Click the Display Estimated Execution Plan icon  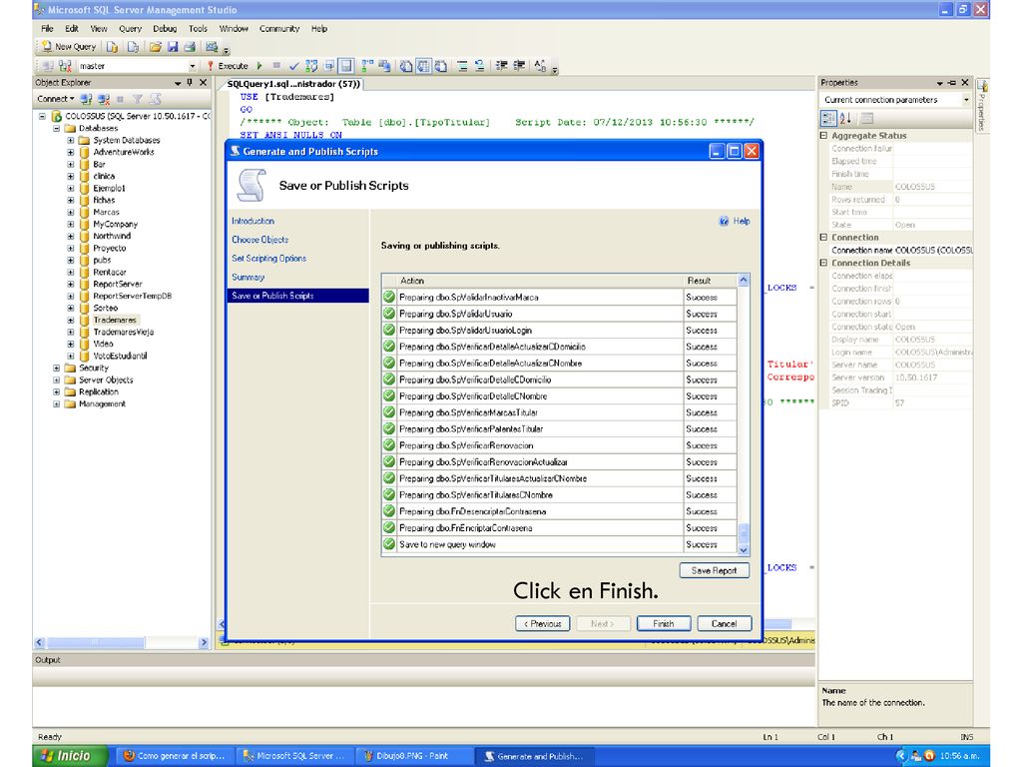(311, 66)
